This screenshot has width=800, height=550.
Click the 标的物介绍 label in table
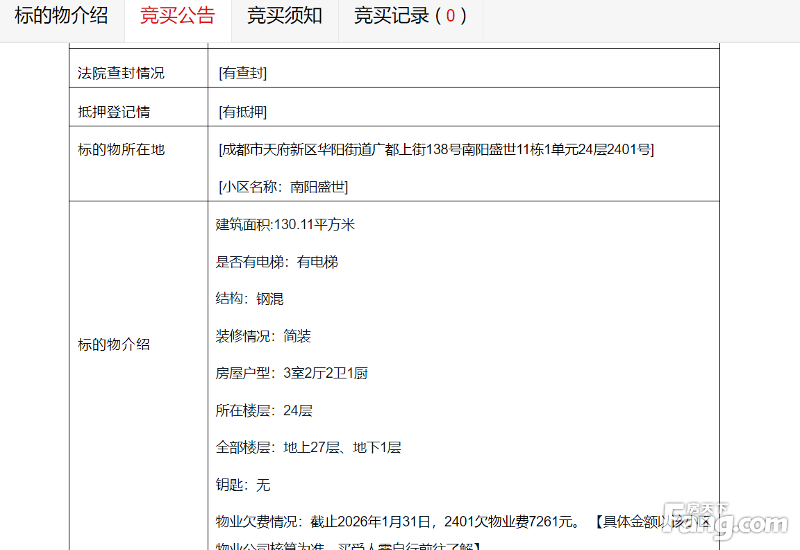[114, 344]
